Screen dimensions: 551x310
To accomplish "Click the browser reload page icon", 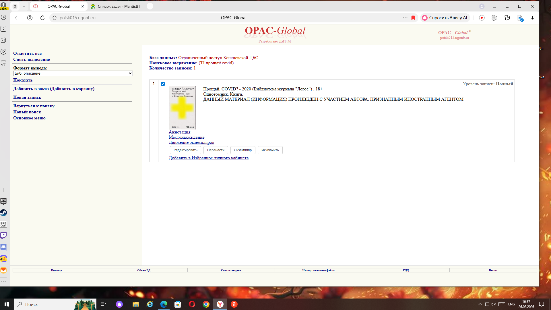I will click(42, 18).
